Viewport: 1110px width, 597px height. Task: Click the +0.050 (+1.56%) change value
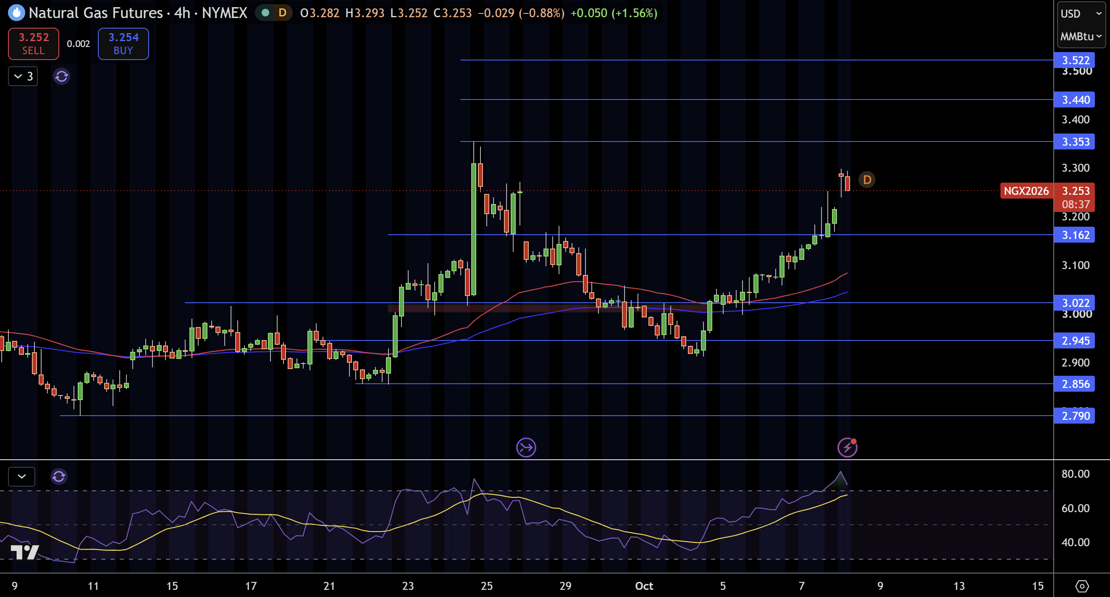tap(614, 13)
